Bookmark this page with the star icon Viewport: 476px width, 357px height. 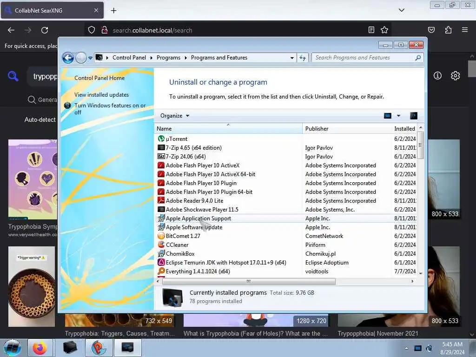click(384, 30)
